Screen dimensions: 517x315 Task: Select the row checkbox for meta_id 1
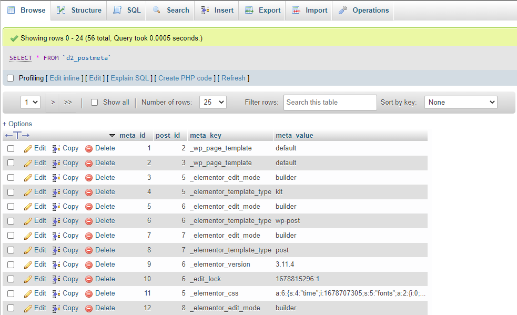[x=11, y=148]
